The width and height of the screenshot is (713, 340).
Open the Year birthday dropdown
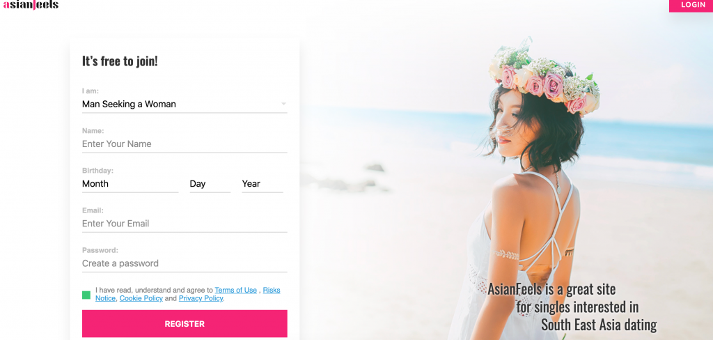263,184
